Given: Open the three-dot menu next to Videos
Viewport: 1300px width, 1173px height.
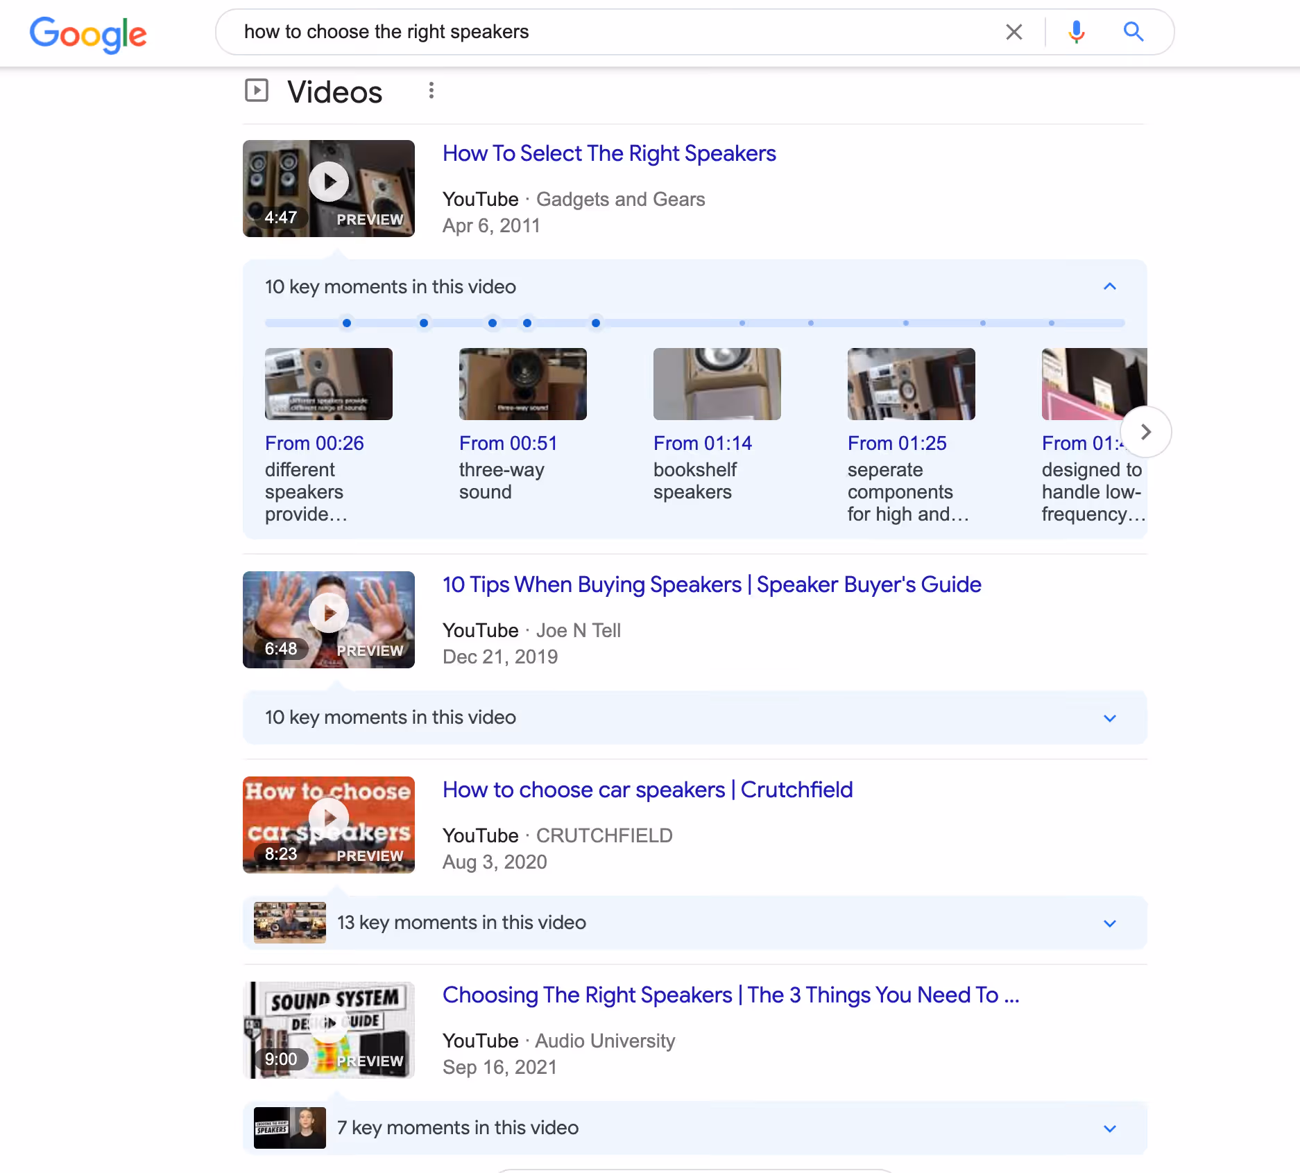Looking at the screenshot, I should click(431, 91).
